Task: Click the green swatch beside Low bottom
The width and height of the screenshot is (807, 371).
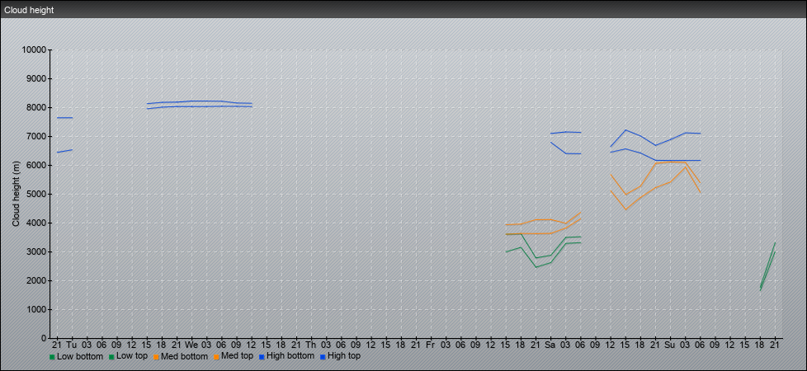Action: coord(52,356)
